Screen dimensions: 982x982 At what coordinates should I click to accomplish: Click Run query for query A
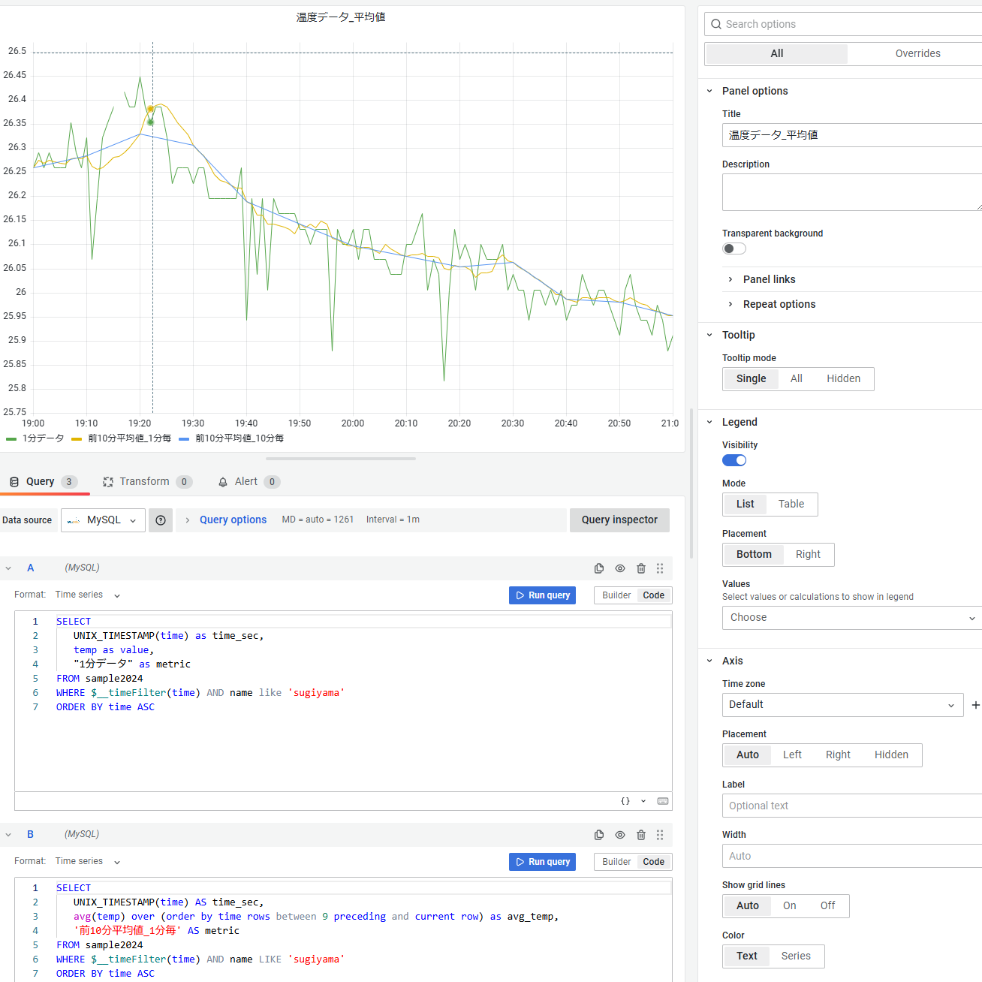(x=542, y=595)
